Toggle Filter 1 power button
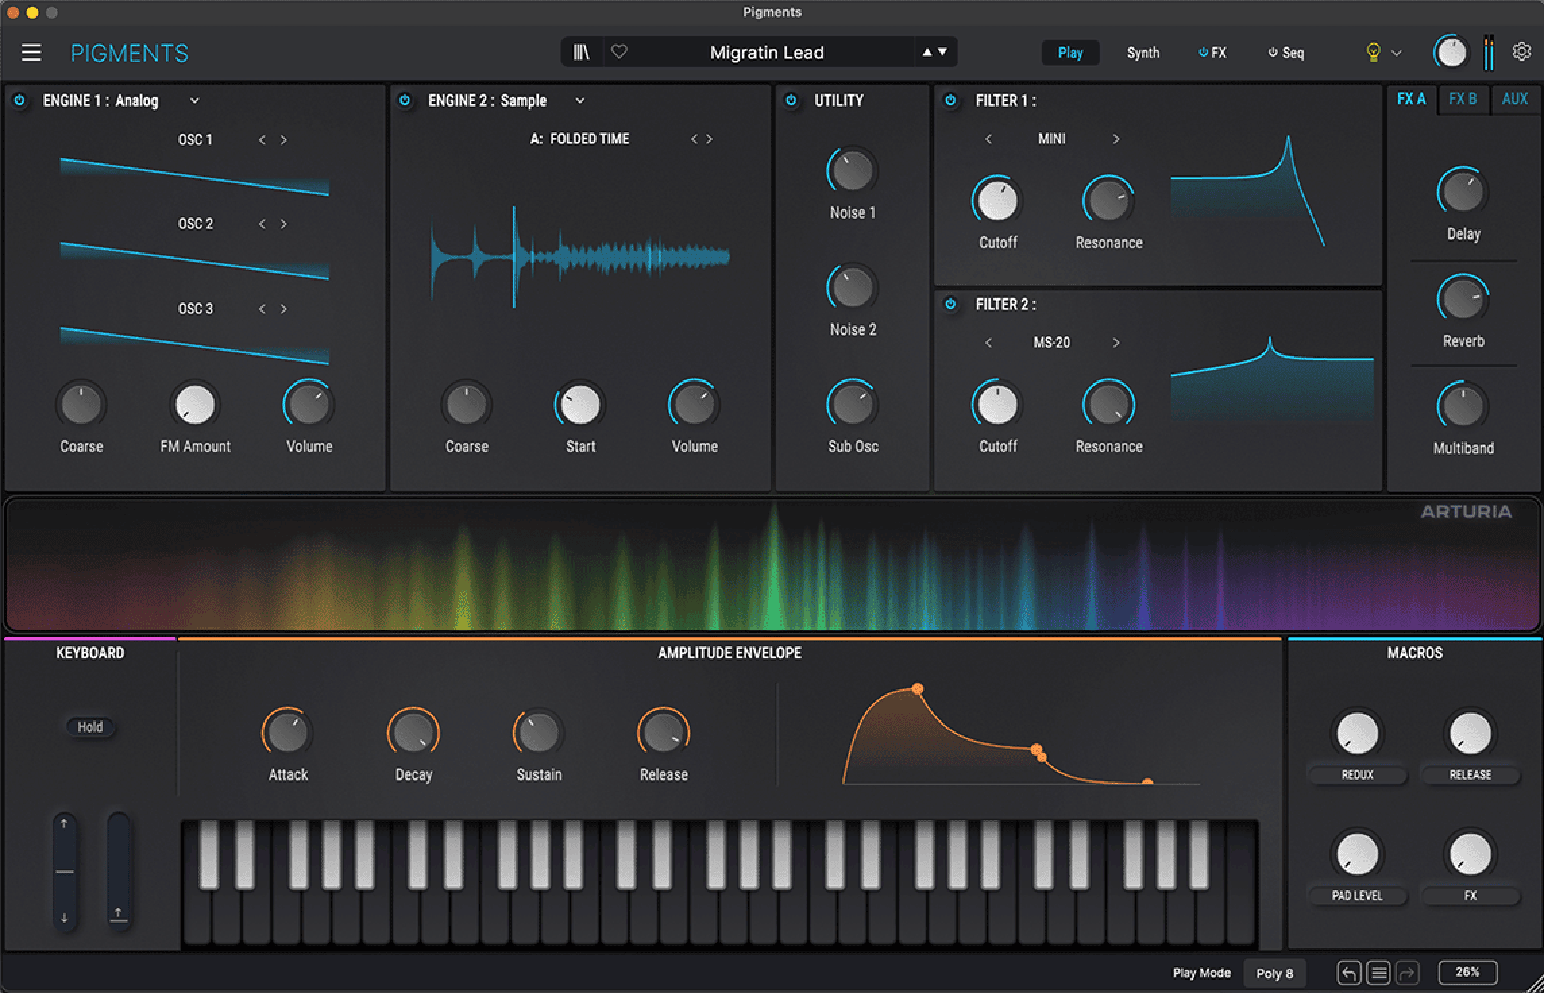The image size is (1544, 993). point(951,101)
